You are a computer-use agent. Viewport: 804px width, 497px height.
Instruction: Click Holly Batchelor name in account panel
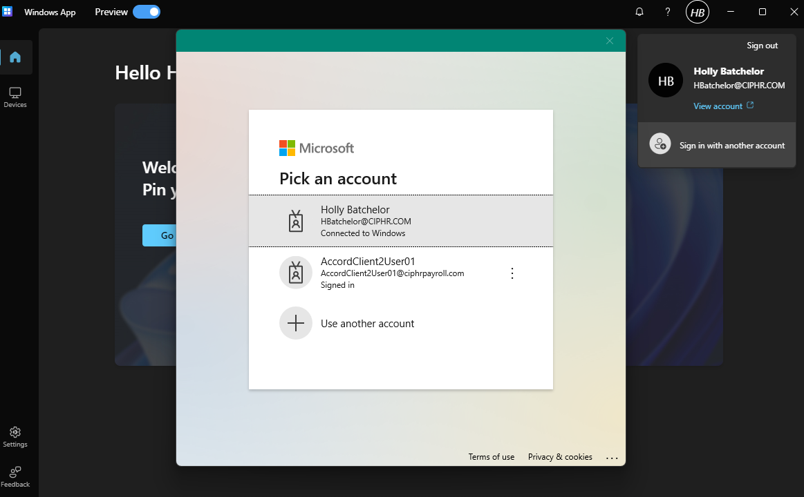[729, 71]
